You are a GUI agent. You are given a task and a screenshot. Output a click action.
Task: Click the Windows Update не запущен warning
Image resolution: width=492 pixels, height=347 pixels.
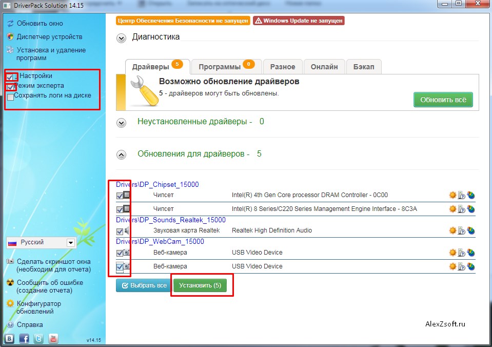click(x=299, y=21)
